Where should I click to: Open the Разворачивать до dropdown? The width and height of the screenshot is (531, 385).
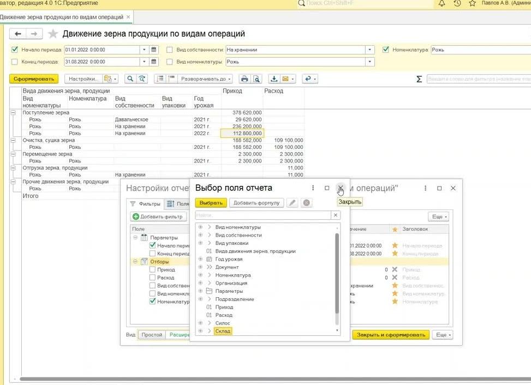(206, 79)
